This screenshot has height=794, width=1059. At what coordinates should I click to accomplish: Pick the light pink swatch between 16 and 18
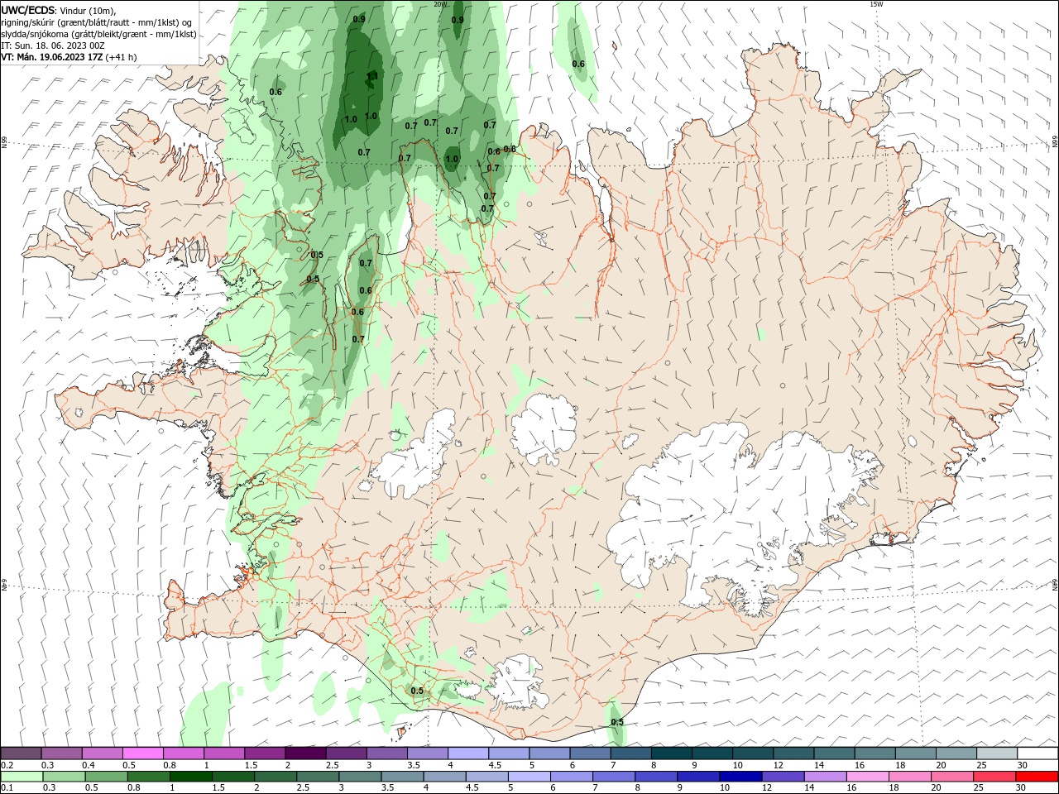(x=867, y=777)
